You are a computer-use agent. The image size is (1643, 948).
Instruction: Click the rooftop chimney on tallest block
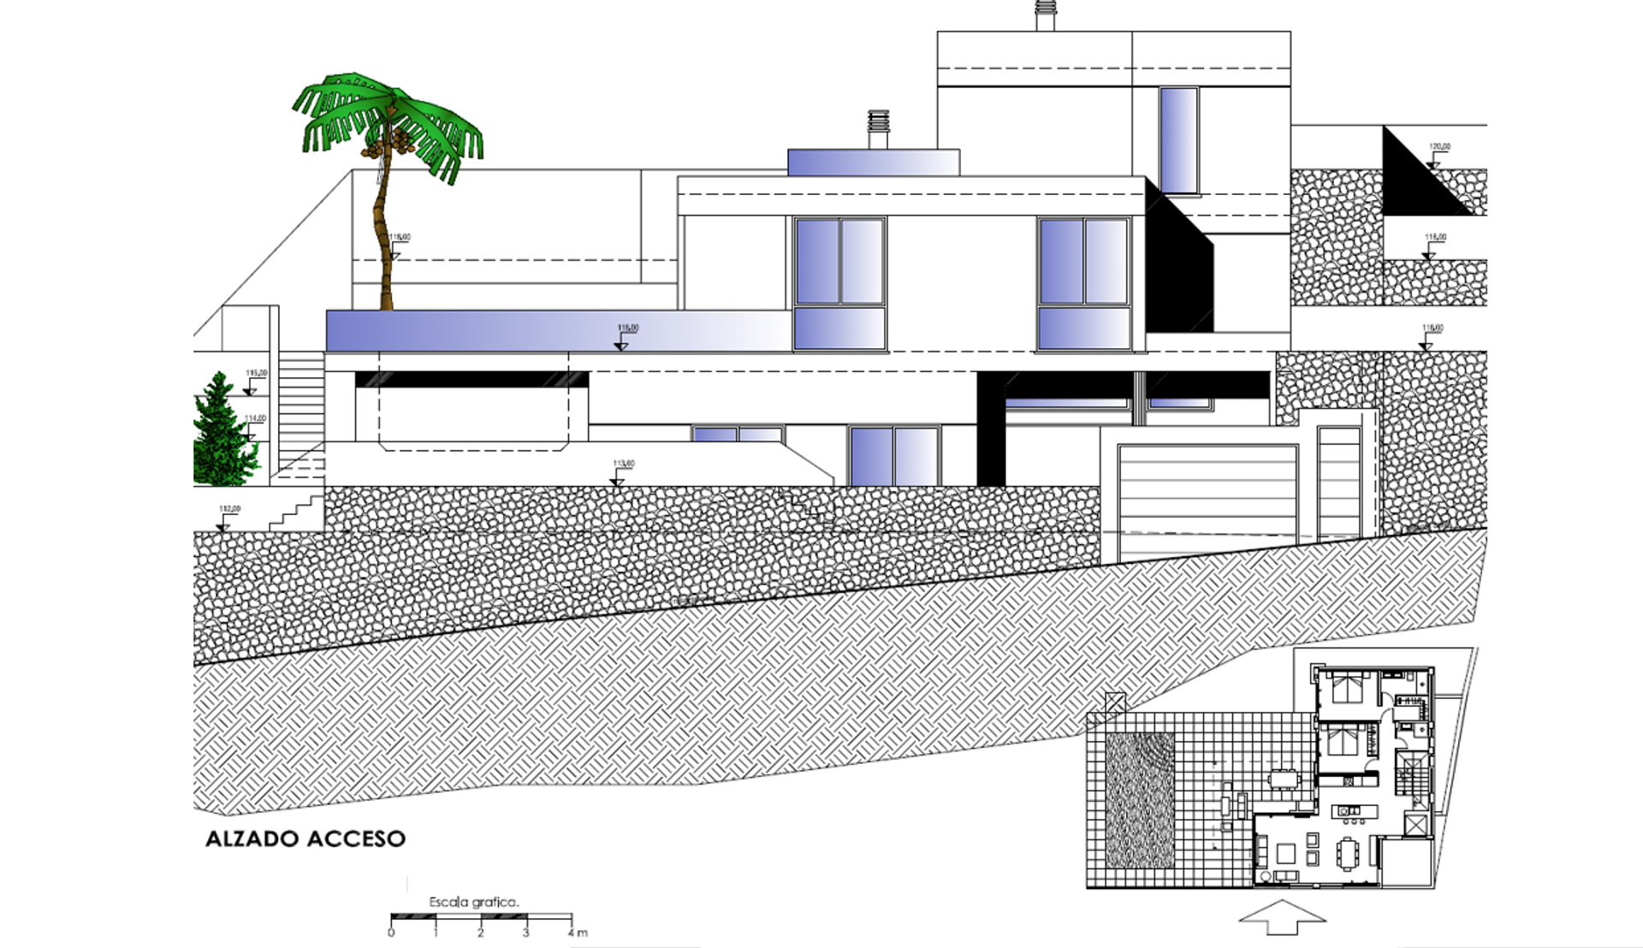pos(1046,15)
